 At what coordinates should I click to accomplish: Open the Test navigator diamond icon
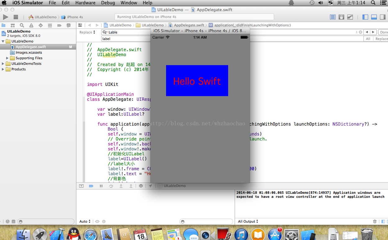click(x=41, y=25)
